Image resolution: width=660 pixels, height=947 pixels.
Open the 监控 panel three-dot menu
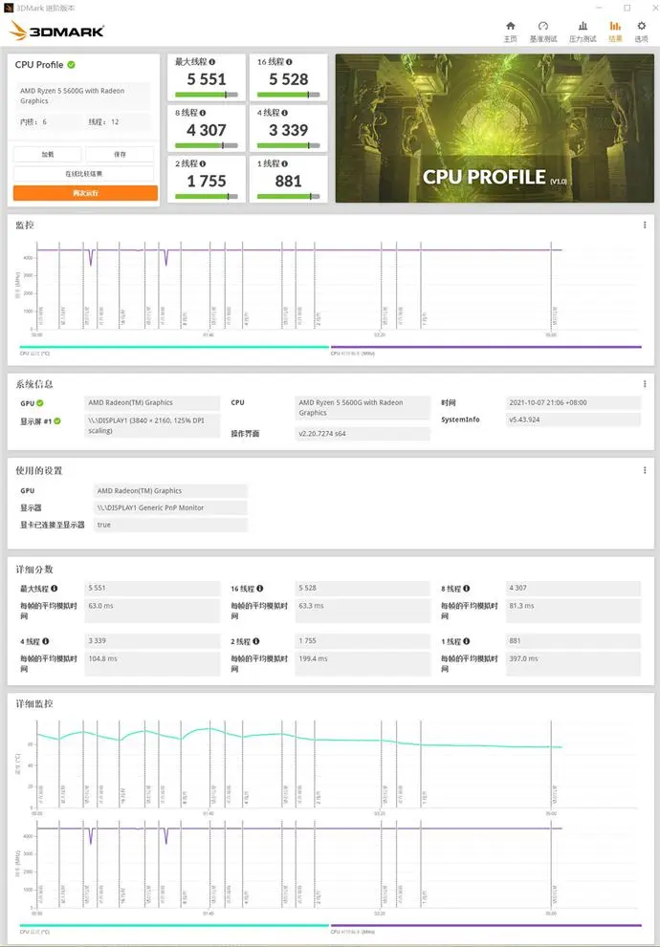[x=645, y=225]
